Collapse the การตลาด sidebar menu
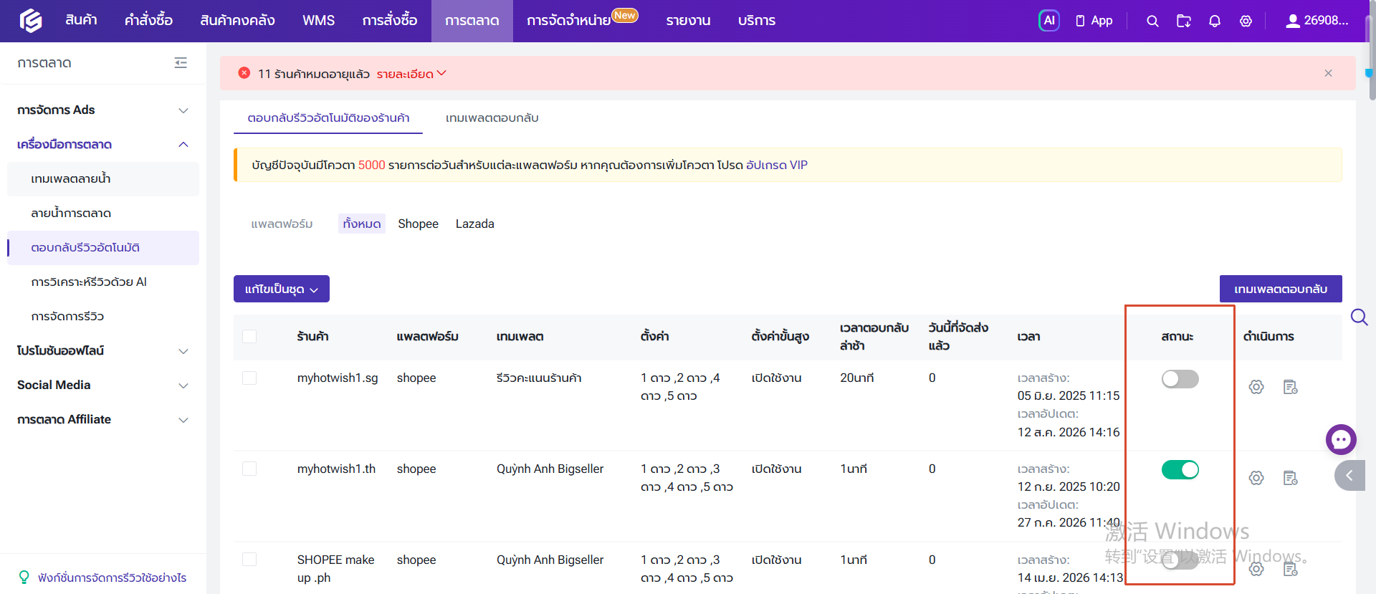This screenshot has width=1376, height=594. click(x=181, y=63)
